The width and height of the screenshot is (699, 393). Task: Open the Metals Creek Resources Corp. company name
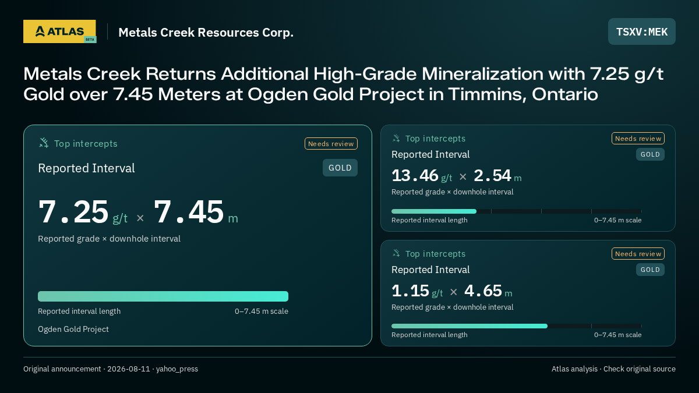pyautogui.click(x=206, y=33)
